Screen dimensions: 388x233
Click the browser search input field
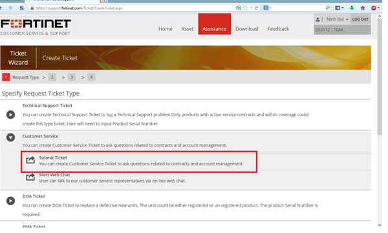pos(298,8)
